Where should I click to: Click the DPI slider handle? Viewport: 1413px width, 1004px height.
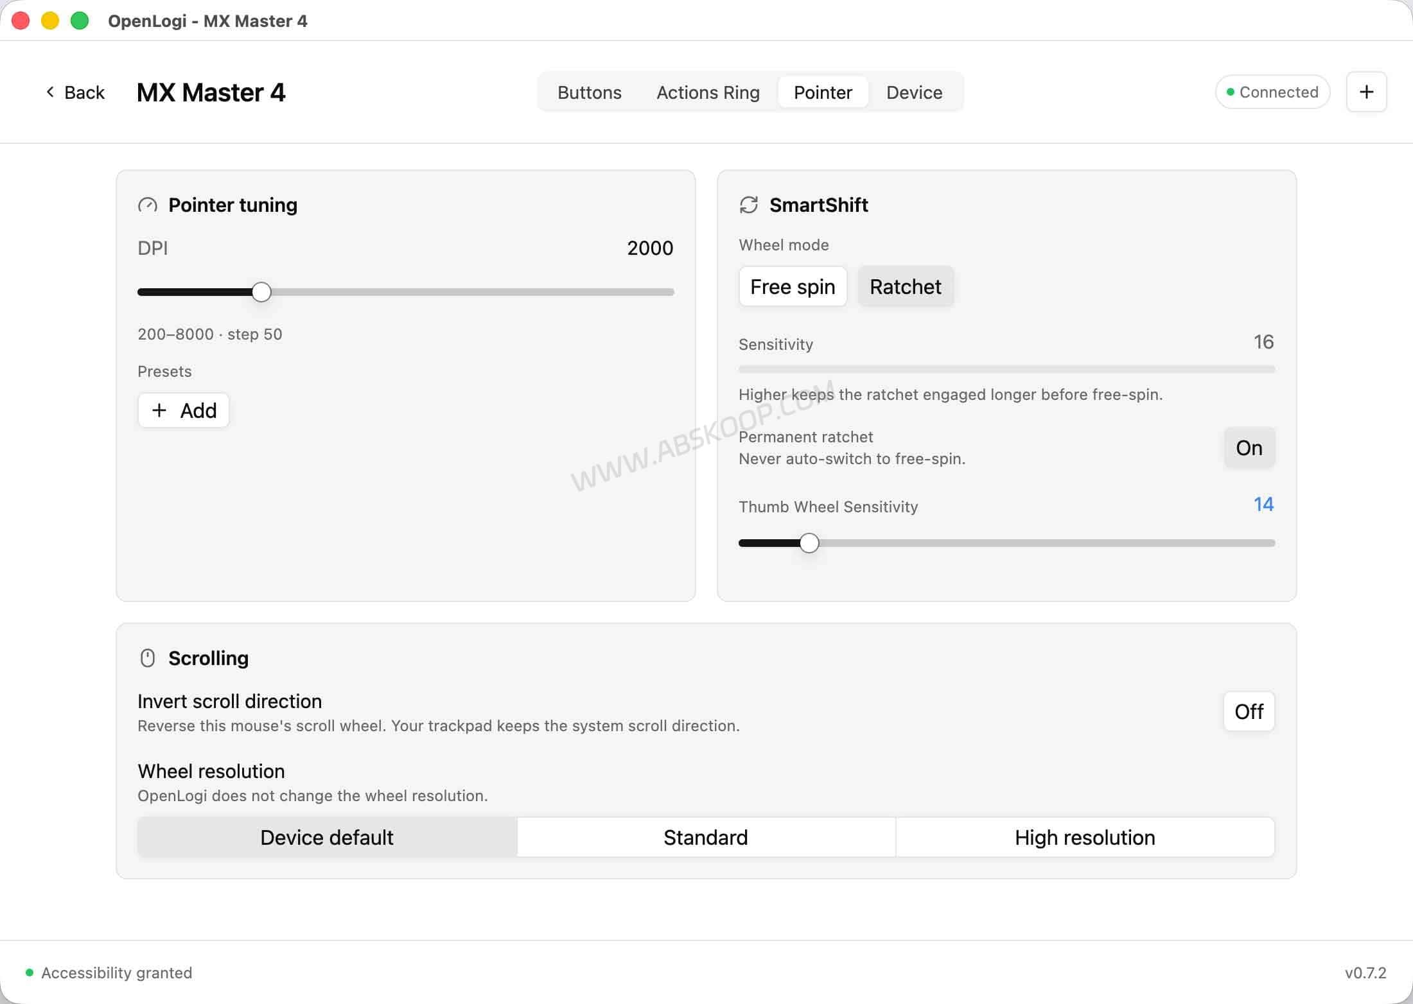(261, 292)
